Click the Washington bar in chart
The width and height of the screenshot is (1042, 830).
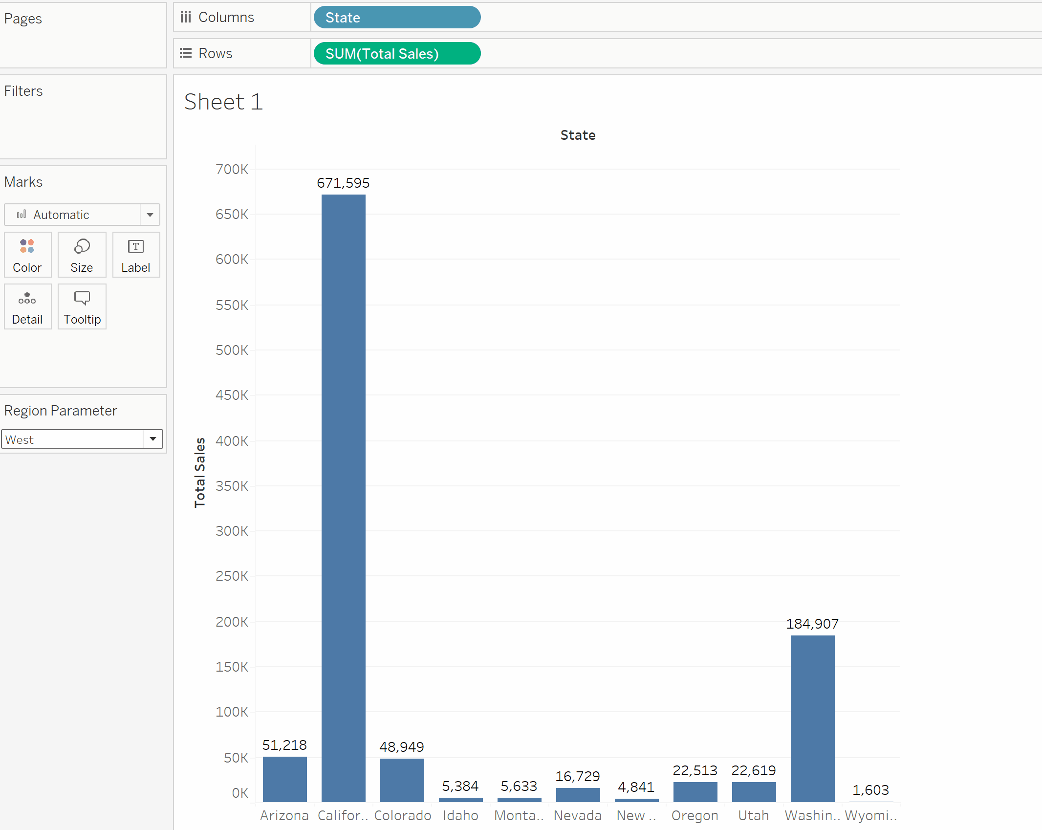click(812, 719)
